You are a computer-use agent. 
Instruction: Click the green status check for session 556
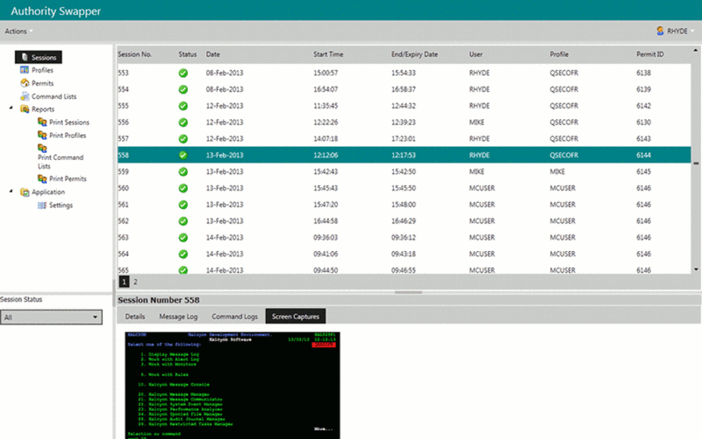[183, 122]
